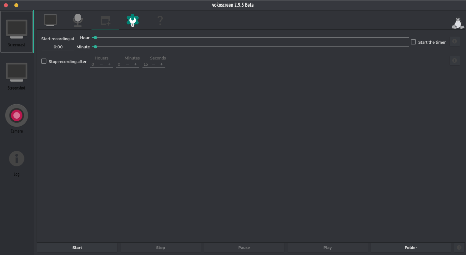Open the microphone audio tab
This screenshot has height=255, width=466.
(77, 20)
